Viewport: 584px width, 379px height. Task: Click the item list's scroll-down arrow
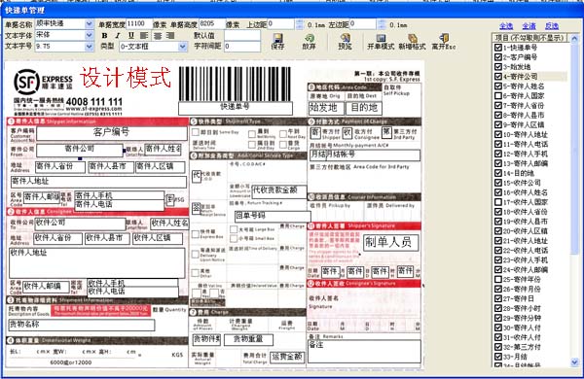[x=574, y=362]
